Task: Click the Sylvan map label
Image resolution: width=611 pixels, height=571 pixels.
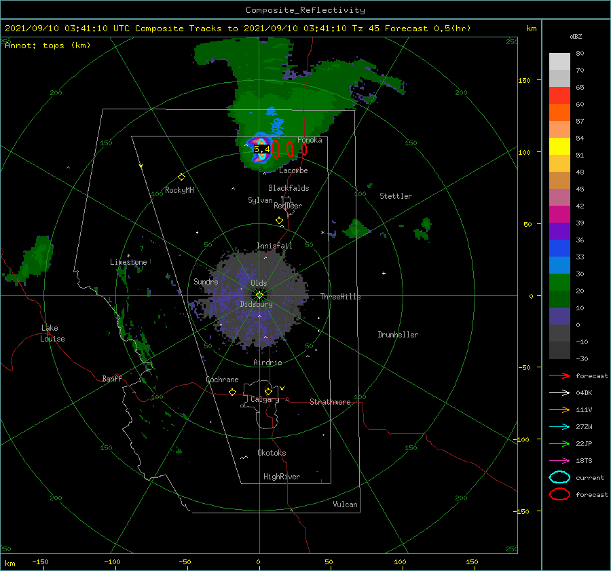Action: point(260,200)
